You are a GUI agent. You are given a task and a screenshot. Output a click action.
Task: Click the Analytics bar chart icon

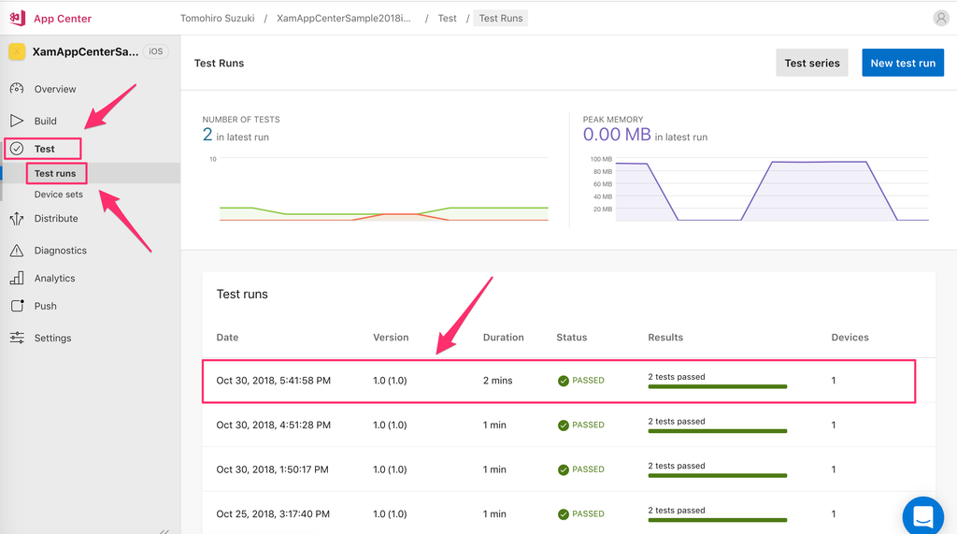pos(17,278)
